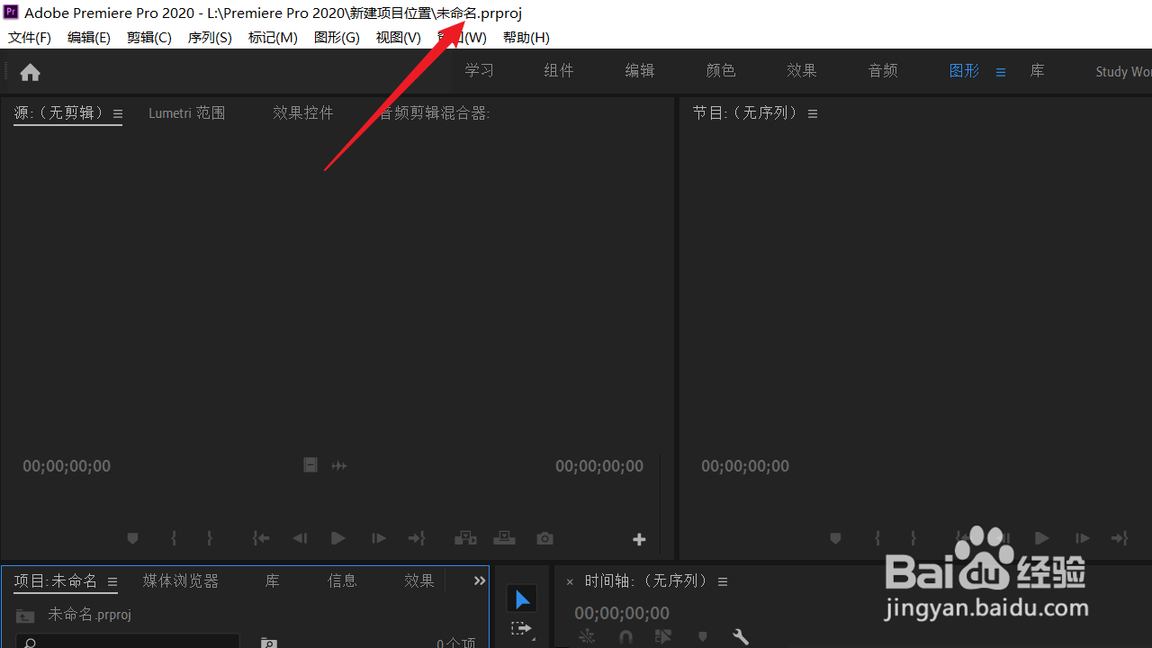Open Source monitor button editor plus icon
The width and height of the screenshot is (1152, 648).
point(639,539)
